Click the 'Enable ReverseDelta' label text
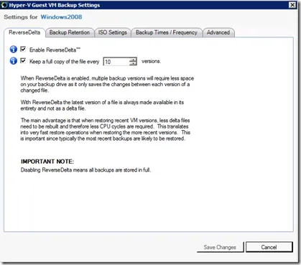The width and height of the screenshot is (301, 265). [x=55, y=50]
